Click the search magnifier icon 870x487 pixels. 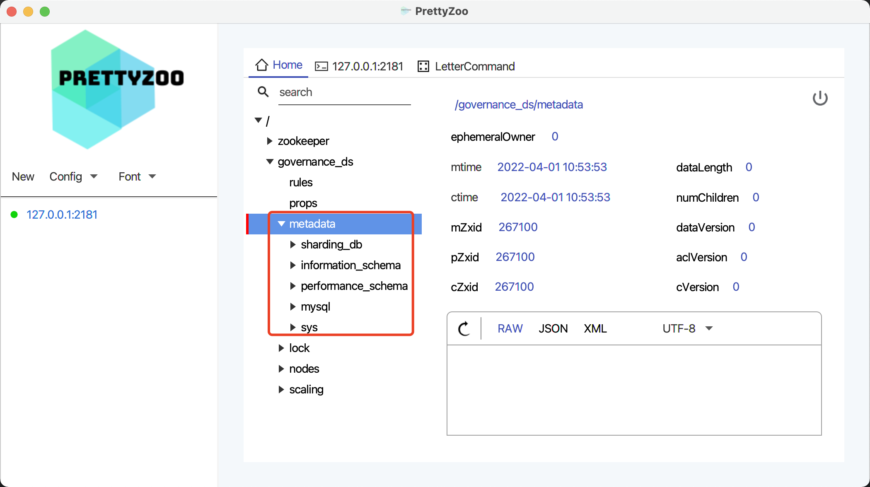tap(263, 92)
